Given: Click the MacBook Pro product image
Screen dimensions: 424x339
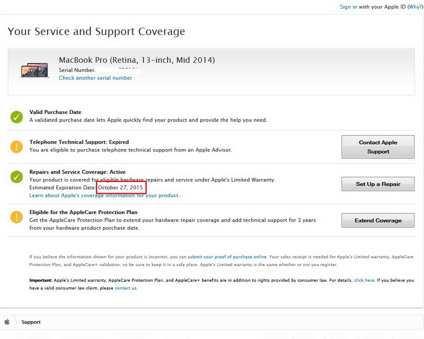Looking at the screenshot, I should [x=35, y=69].
